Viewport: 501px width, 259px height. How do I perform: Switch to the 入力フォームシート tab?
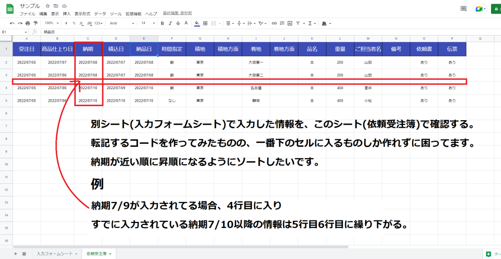[57, 254]
